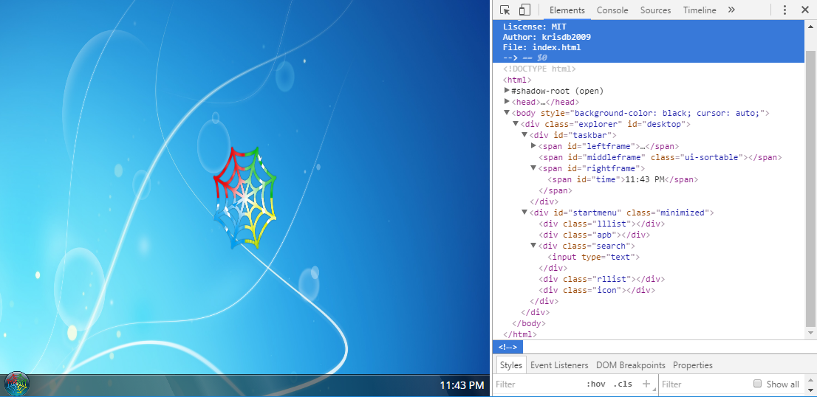
Task: Click the styles Filter input left of :hov
Action: click(537, 384)
